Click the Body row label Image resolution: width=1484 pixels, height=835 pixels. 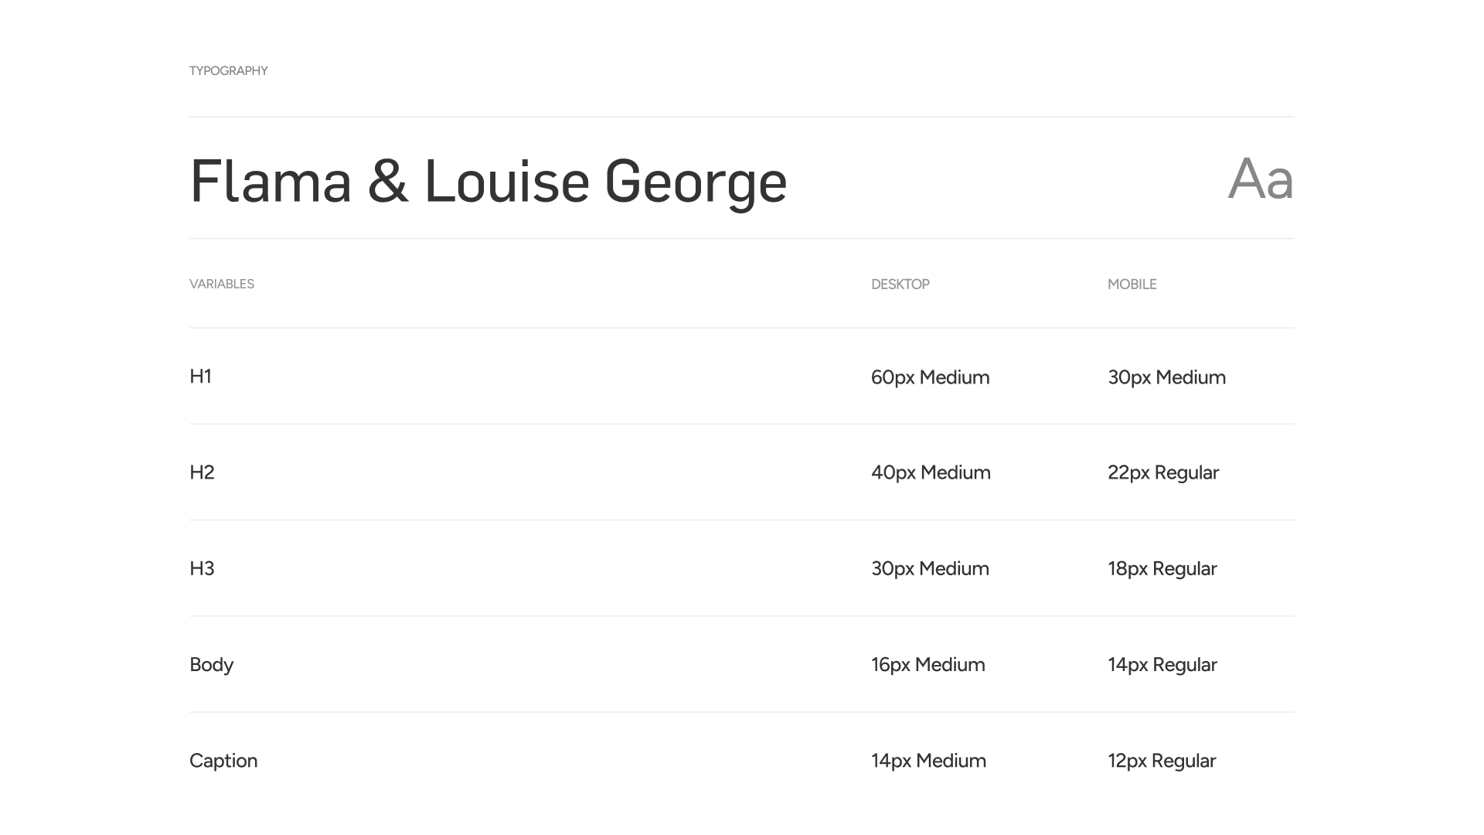(x=211, y=665)
